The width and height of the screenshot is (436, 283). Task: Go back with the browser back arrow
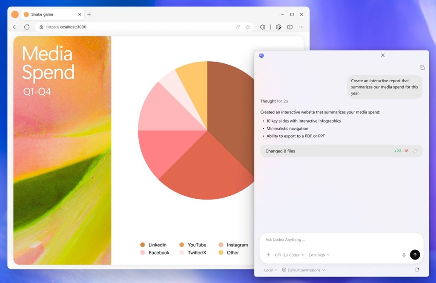(16, 27)
